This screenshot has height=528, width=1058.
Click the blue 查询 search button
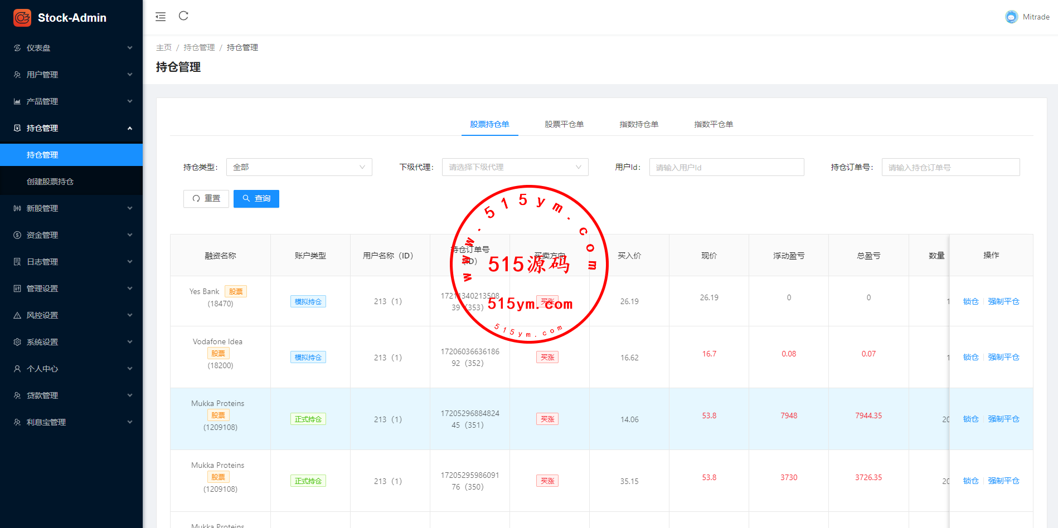(256, 199)
